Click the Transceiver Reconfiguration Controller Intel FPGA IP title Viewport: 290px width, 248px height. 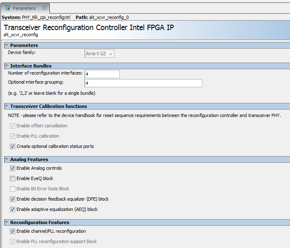click(89, 28)
